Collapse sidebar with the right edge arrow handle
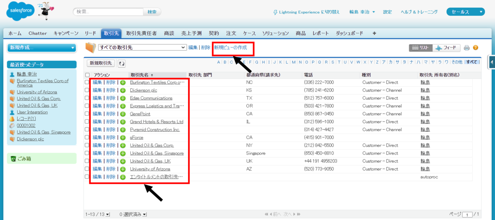Image resolution: width=495 pixels, height=220 pixels. (x=492, y=62)
